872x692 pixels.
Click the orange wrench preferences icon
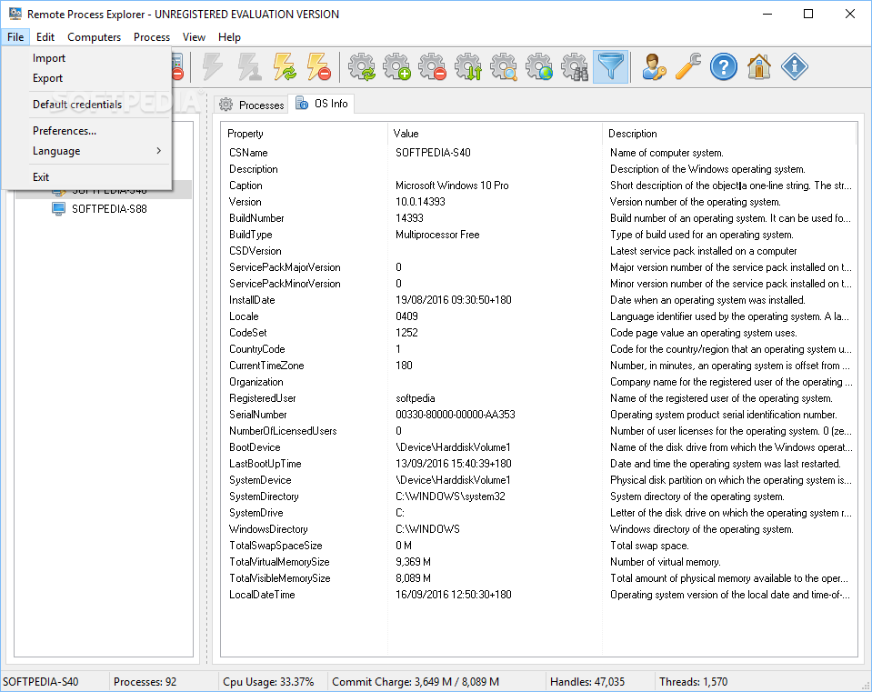[688, 67]
